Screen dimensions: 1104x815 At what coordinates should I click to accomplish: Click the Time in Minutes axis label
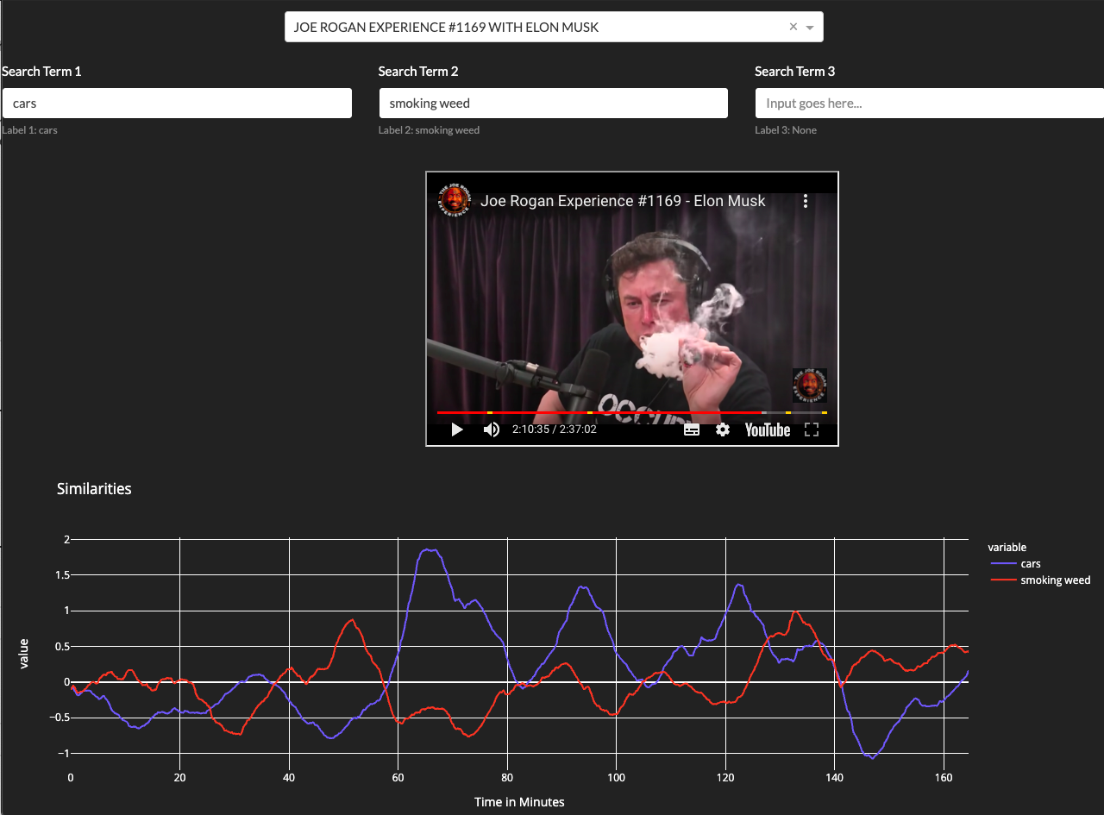519,802
